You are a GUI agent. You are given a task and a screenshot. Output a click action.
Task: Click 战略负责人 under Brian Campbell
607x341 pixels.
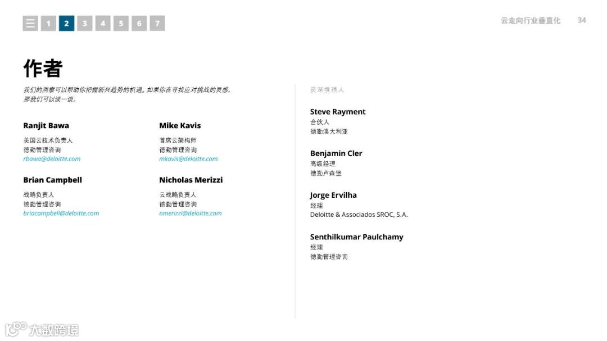pos(39,194)
